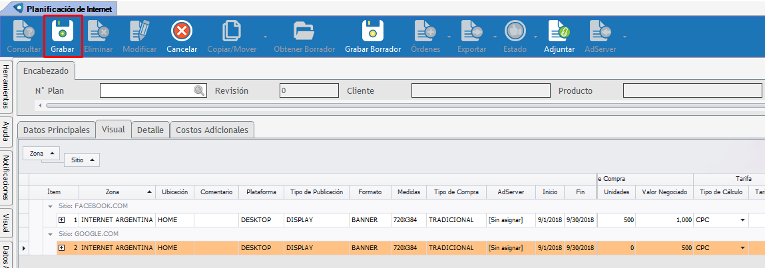Click the Sitio grouping button
The height and width of the screenshot is (268, 765).
(82, 160)
